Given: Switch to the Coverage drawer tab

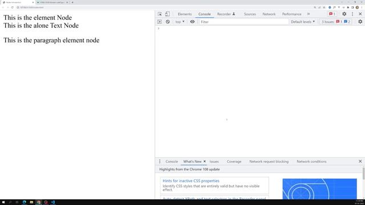Looking at the screenshot, I should click(234, 161).
